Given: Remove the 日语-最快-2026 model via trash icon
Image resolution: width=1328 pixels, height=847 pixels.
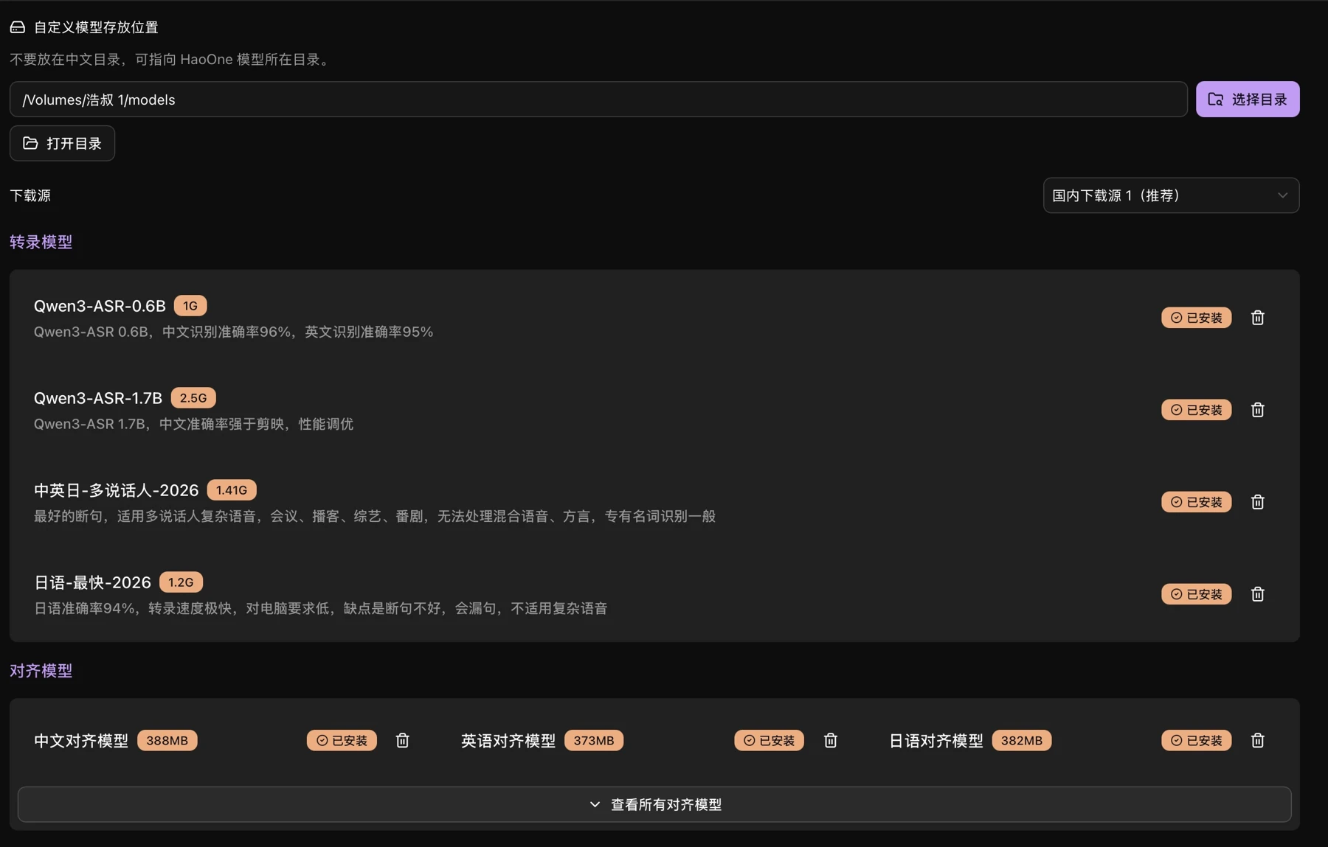Looking at the screenshot, I should pos(1258,594).
